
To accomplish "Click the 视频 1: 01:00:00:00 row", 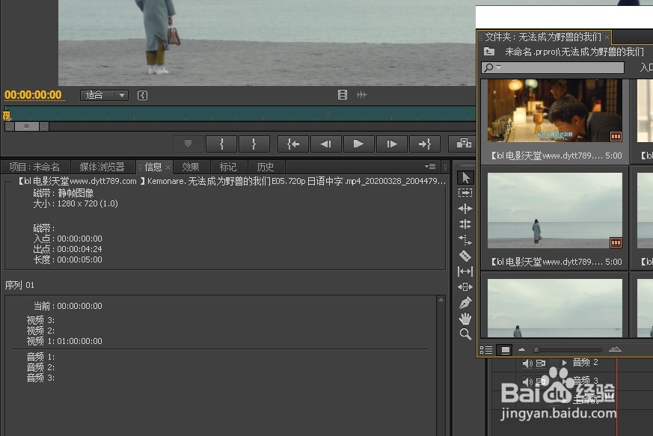I will pos(64,341).
